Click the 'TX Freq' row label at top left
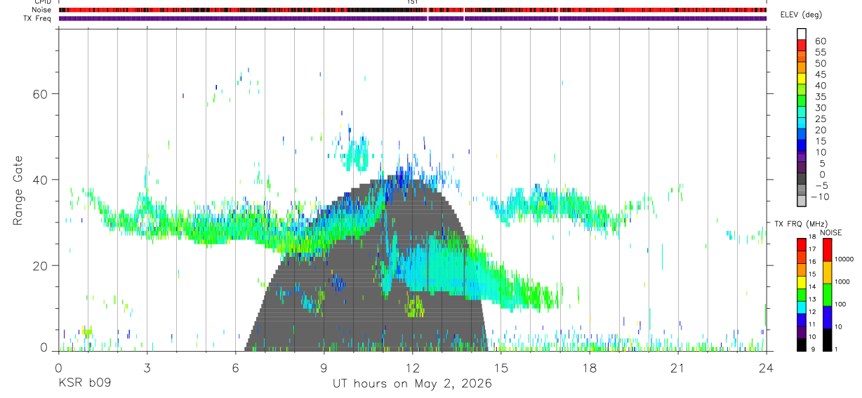862x398 pixels. coord(37,18)
